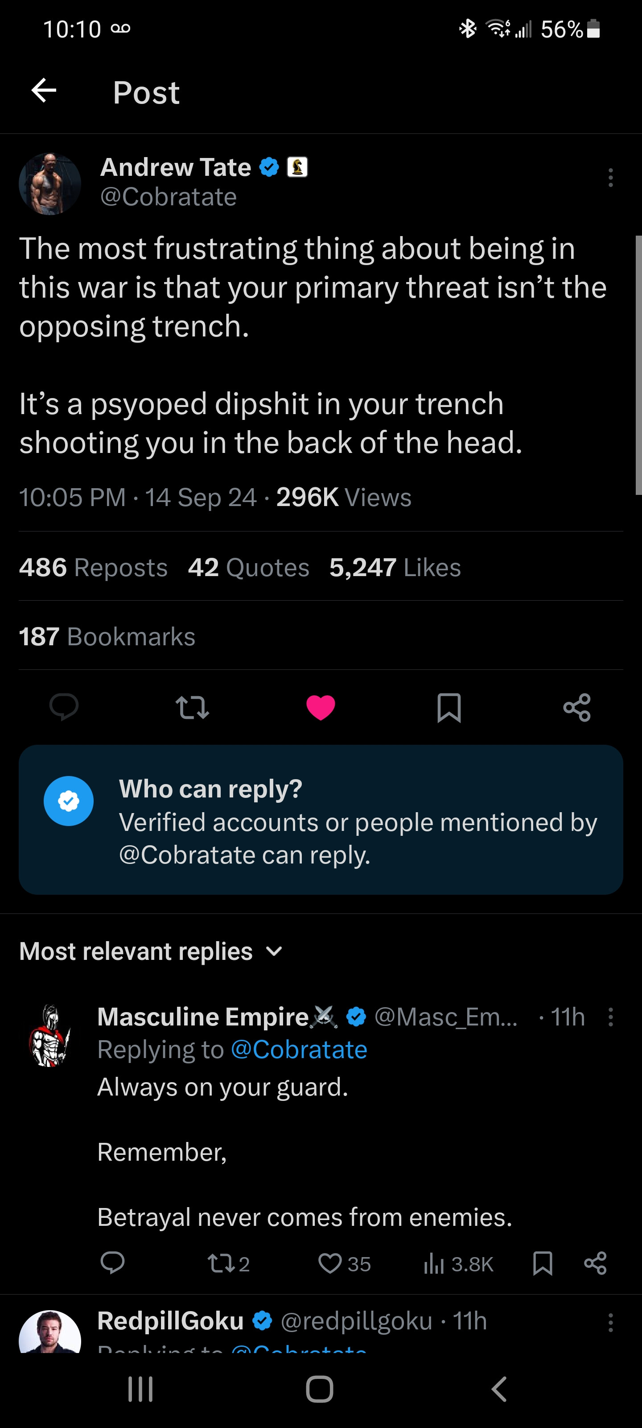Share the Masculine Empire reply
642x1428 pixels.
595,1263
